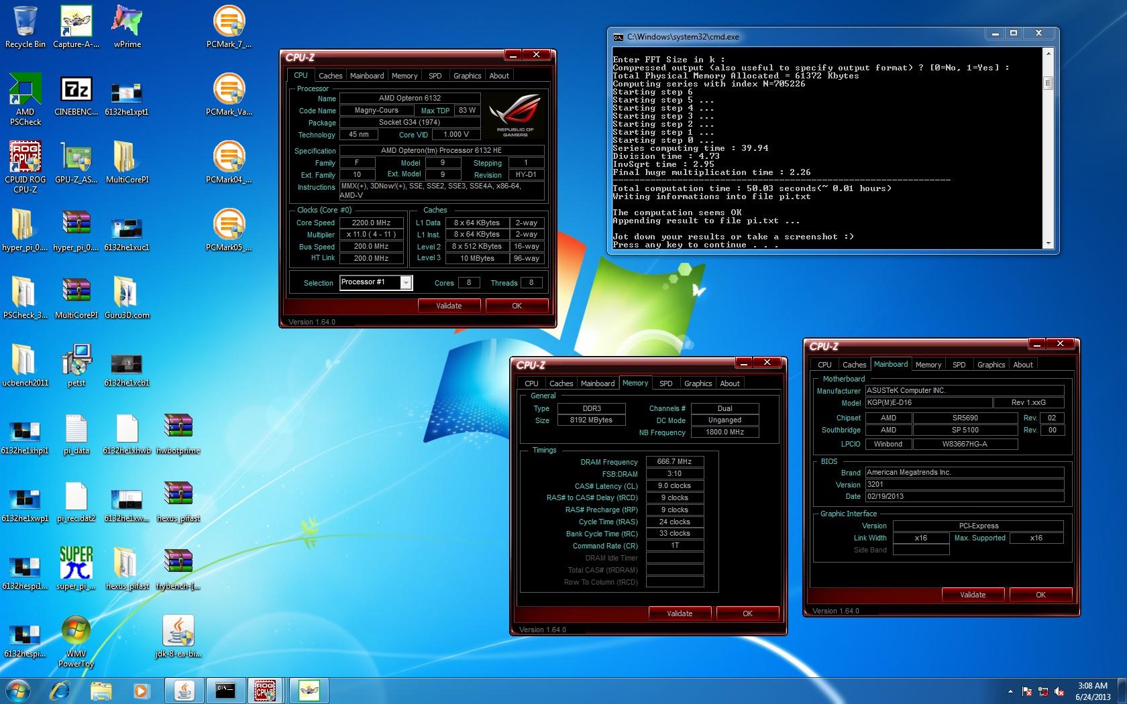Click the Core Speed value 2200.0 MHz
This screenshot has width=1127, height=704.
(x=372, y=223)
